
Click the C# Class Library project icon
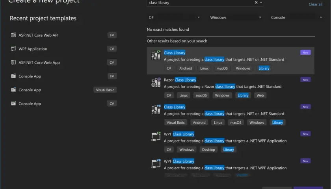pyautogui.click(x=156, y=55)
